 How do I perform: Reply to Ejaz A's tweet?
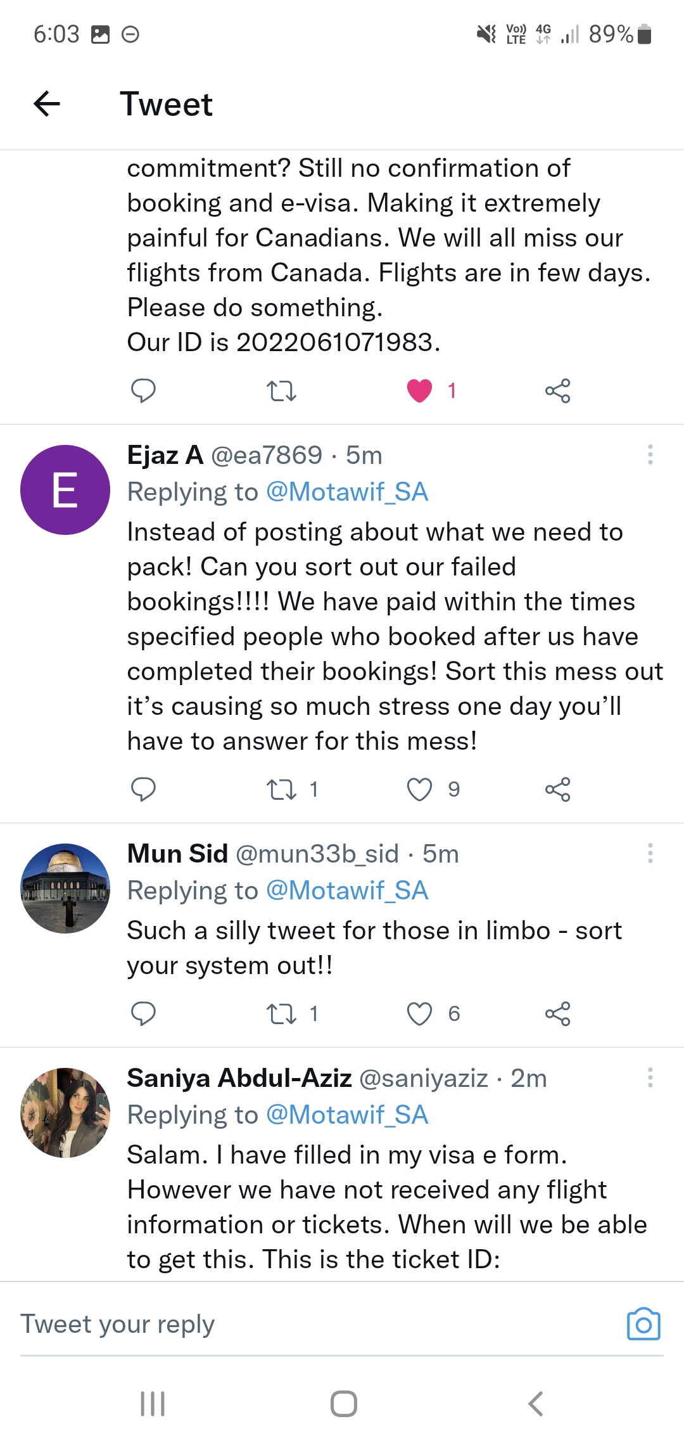point(143,789)
